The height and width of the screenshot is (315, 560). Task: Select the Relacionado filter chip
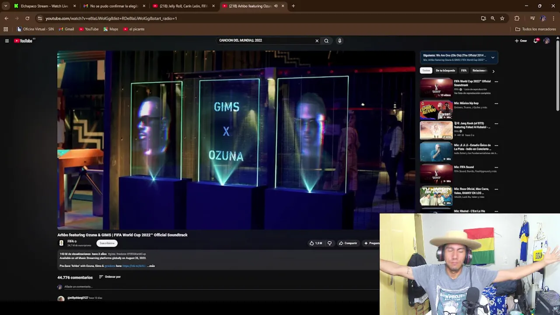pos(479,70)
